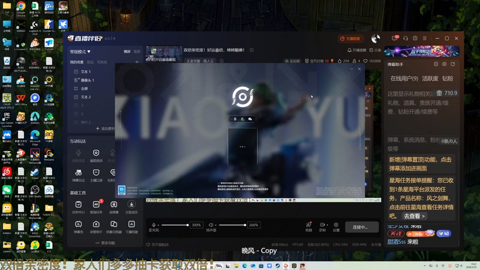This screenshot has width=480, height=270.
Task: Click the 签约月榜 ranking label
Action: (317, 61)
